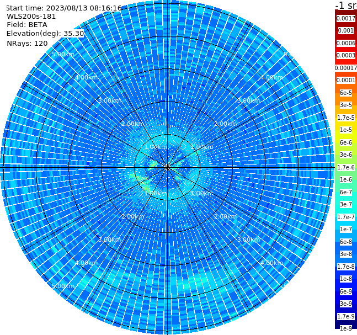Select the WLS200s-181 instrument label
This screenshot has height=335, width=357.
click(31, 17)
